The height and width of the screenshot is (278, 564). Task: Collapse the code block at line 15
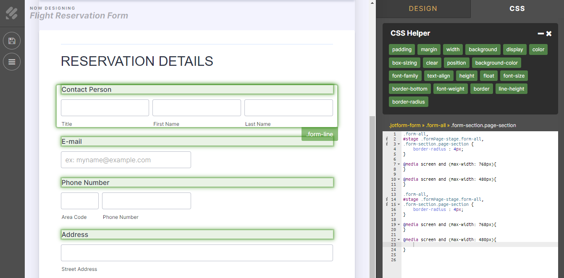coord(399,205)
